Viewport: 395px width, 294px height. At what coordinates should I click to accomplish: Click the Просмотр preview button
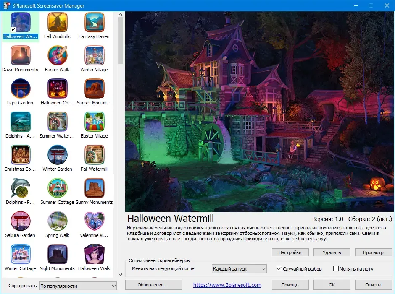[373, 252]
